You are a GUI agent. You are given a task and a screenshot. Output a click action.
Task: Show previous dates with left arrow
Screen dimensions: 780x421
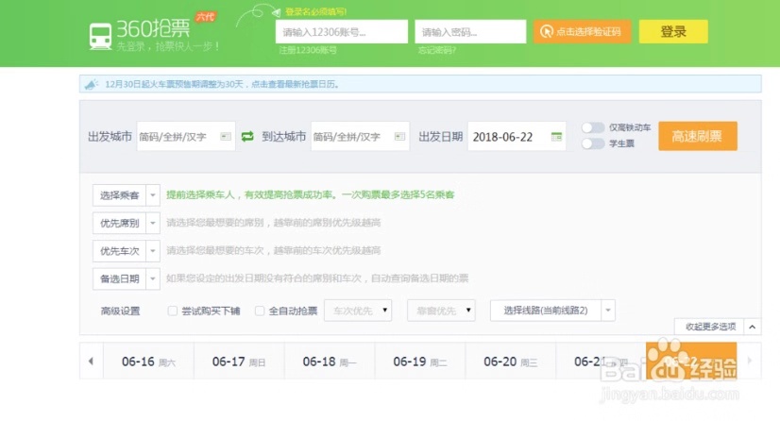pos(91,361)
